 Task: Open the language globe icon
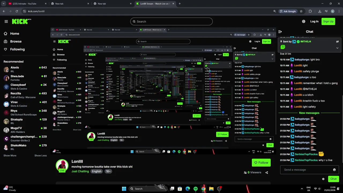304,21
